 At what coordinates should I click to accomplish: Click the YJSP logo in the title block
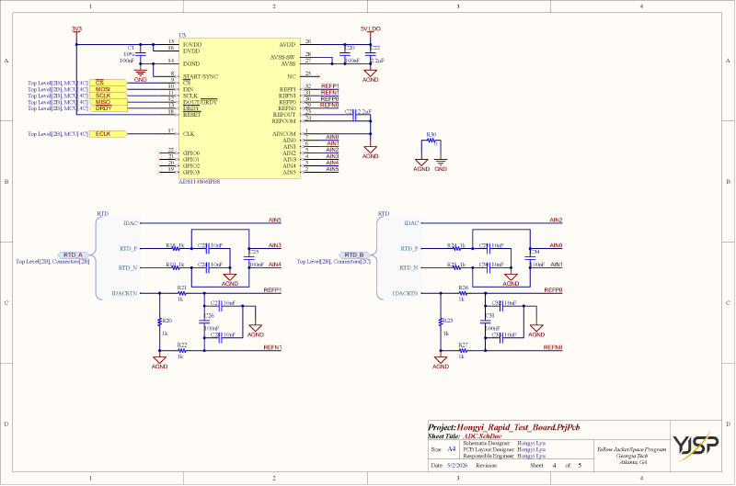[x=696, y=446]
